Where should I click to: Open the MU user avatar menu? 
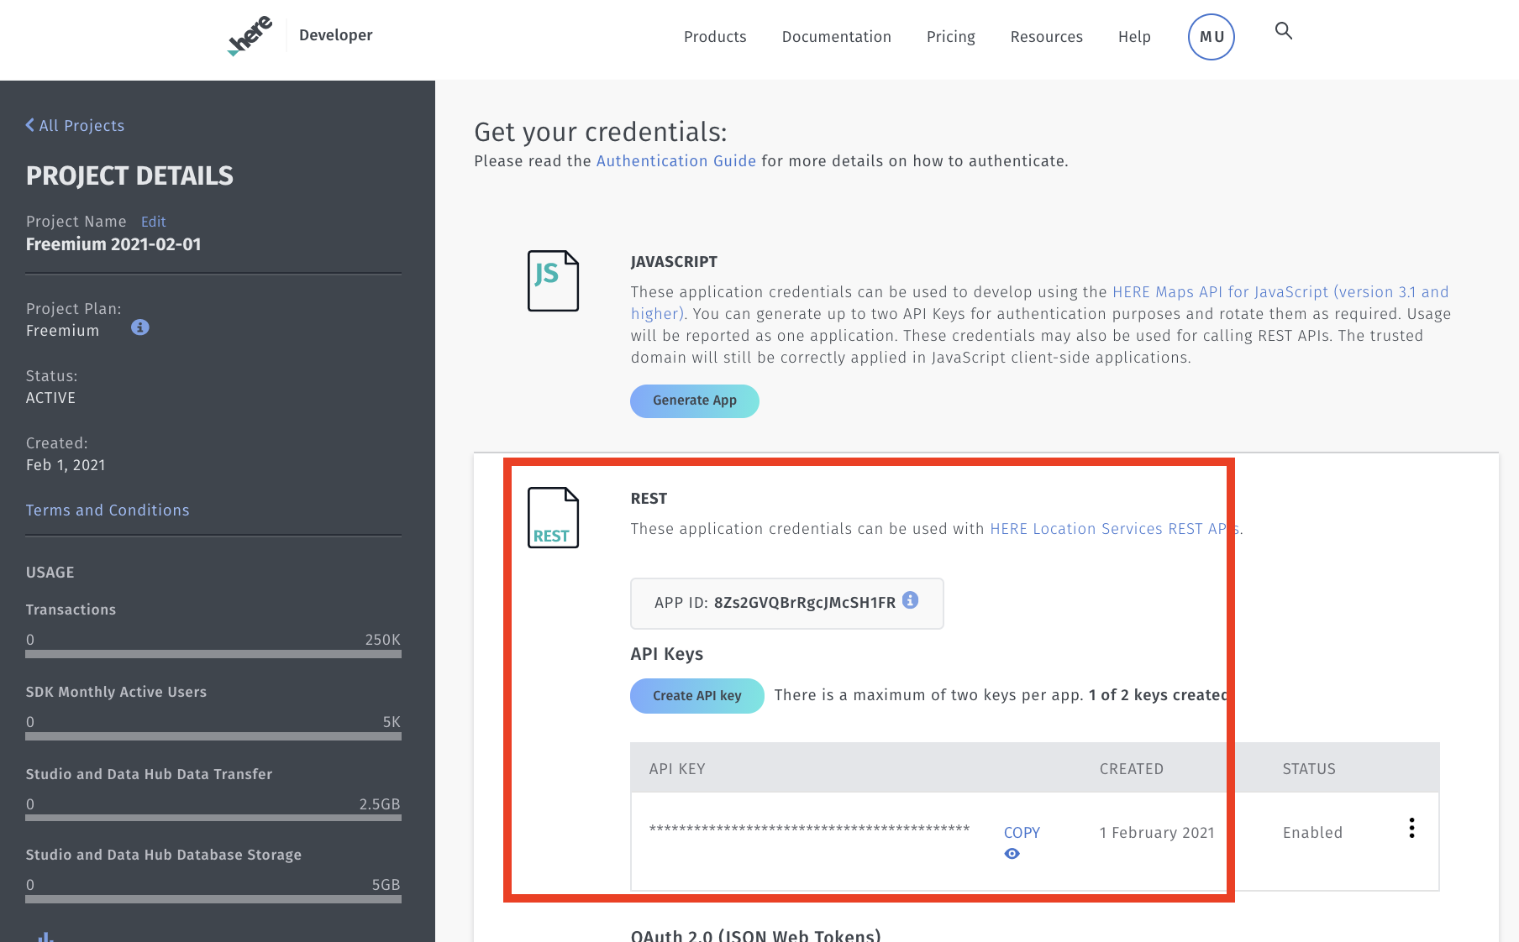tap(1211, 37)
